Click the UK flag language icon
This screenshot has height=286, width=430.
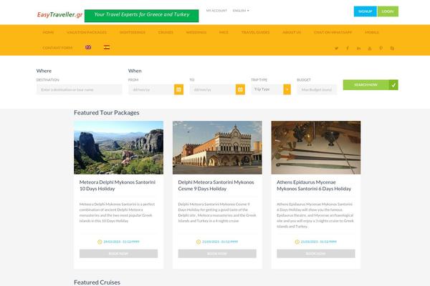click(x=88, y=47)
